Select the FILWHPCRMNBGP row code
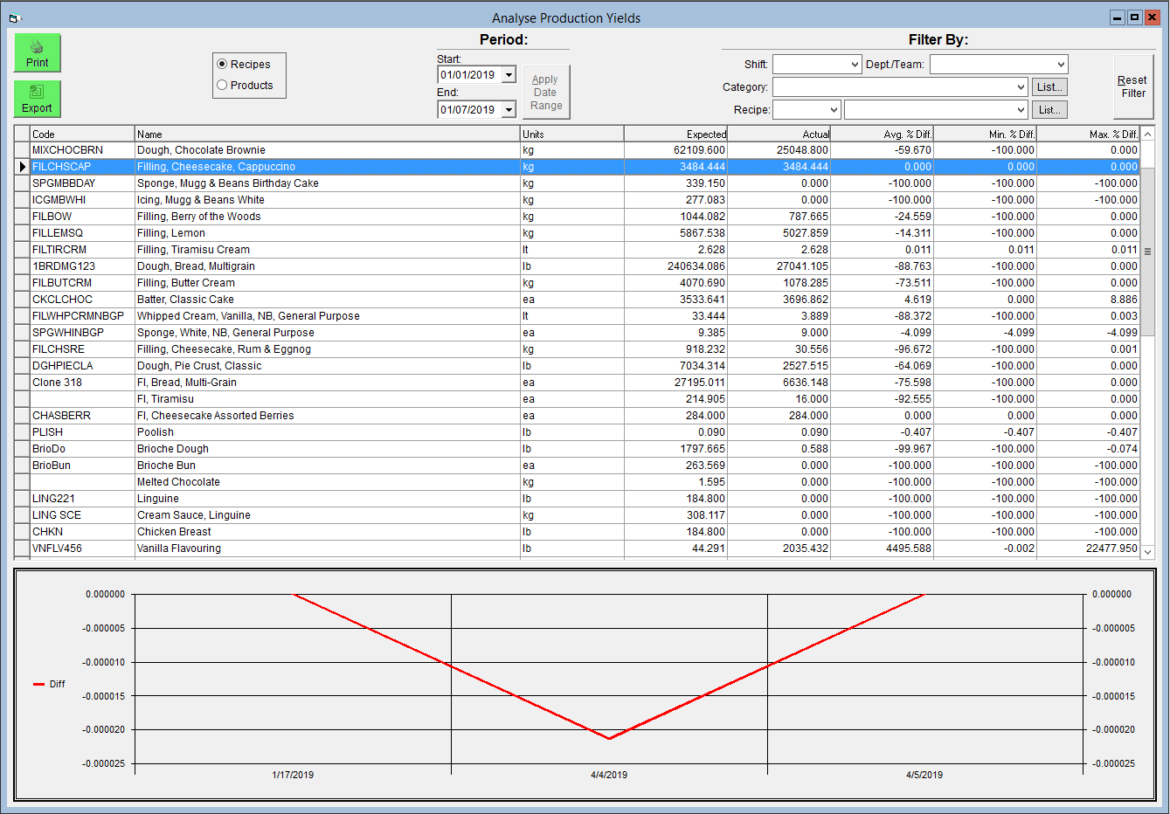The width and height of the screenshot is (1170, 814). click(82, 316)
